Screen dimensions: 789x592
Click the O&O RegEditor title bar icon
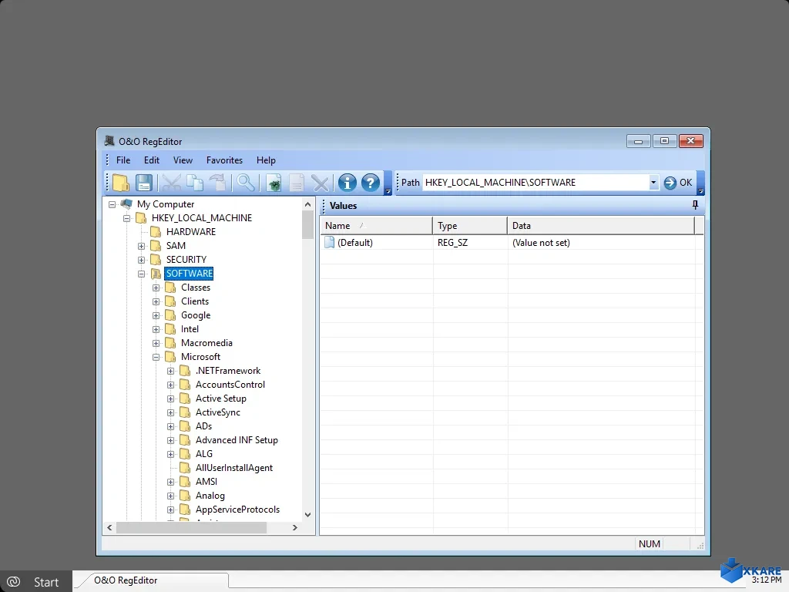pos(109,141)
